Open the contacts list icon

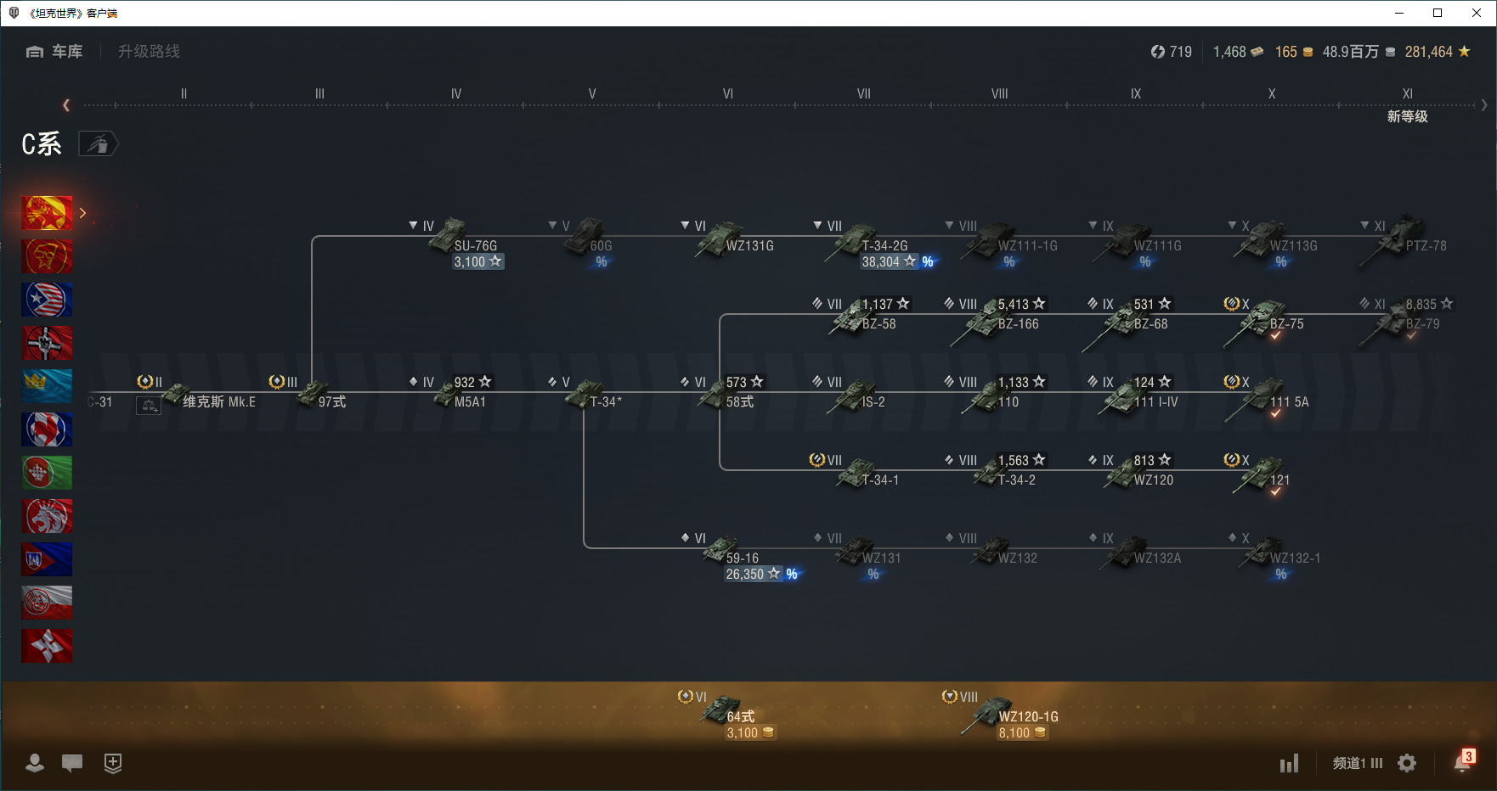point(35,763)
